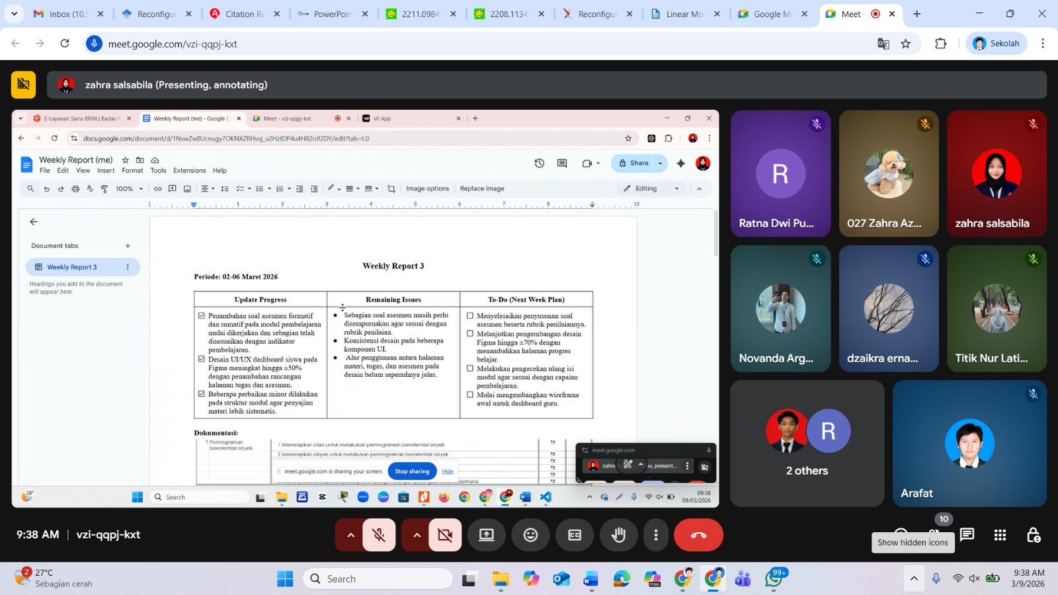Switch to the Gmail Inbox tab

tap(68, 14)
